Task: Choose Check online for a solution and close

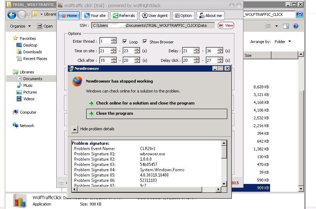Action: 145,103
